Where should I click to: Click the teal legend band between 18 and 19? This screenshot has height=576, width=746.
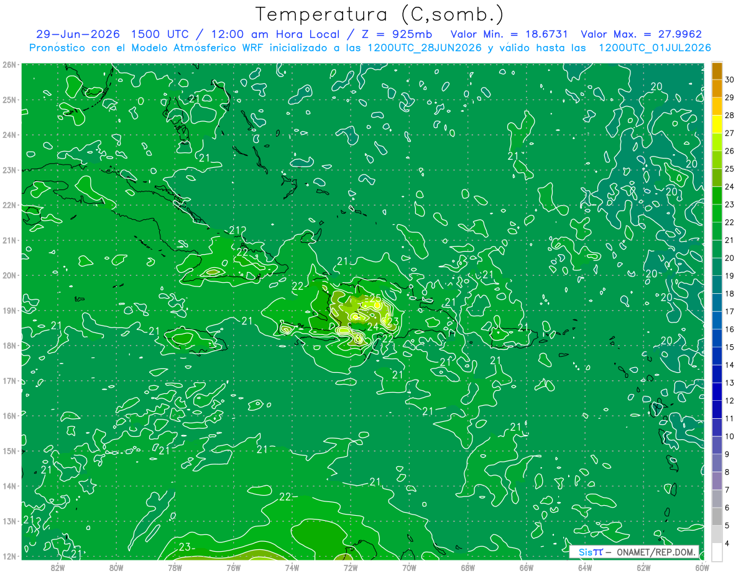tap(717, 285)
